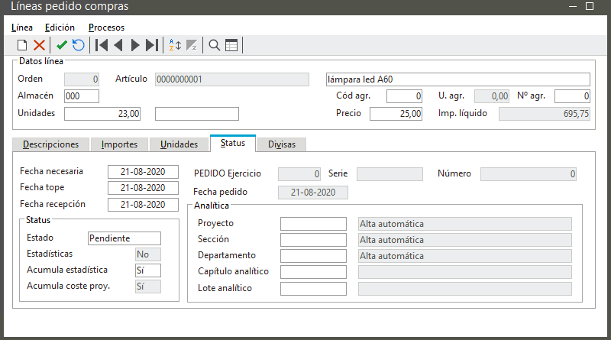This screenshot has width=611, height=340.
Task: Open the Procesos menu
Action: 106,28
